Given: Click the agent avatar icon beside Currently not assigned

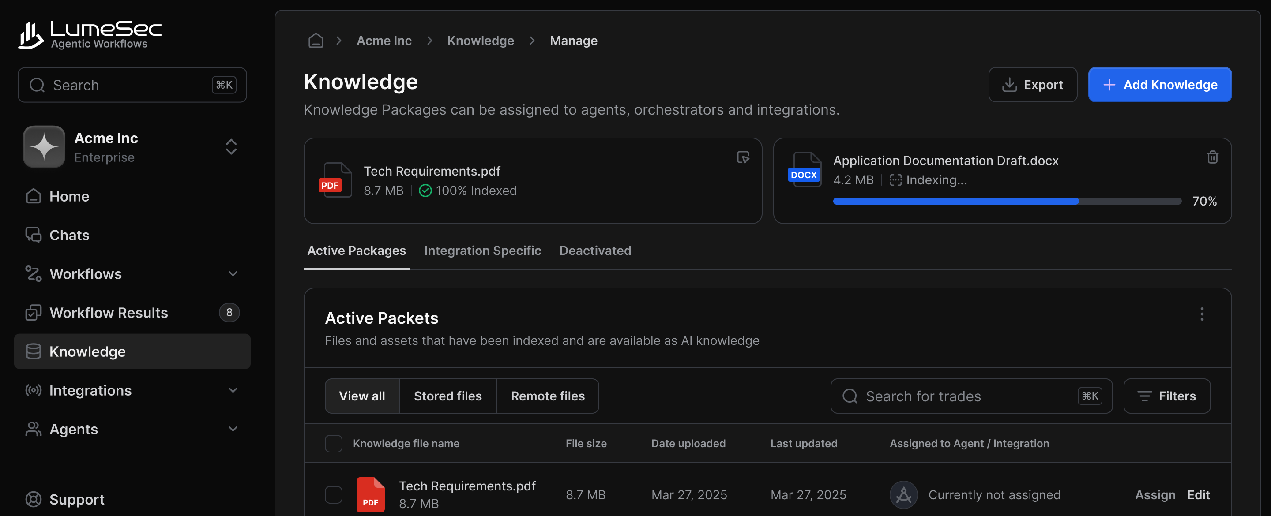Looking at the screenshot, I should click(903, 494).
